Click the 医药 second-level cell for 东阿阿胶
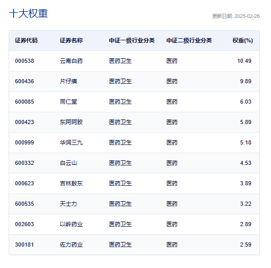Image resolution: width=271 pixels, height=268 pixels. pos(172,122)
